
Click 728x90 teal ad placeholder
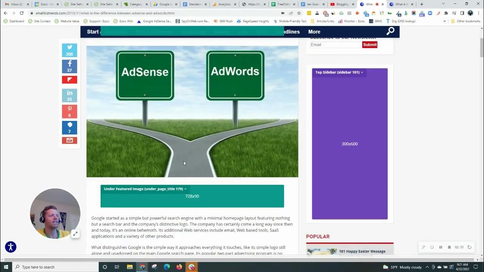click(x=192, y=196)
